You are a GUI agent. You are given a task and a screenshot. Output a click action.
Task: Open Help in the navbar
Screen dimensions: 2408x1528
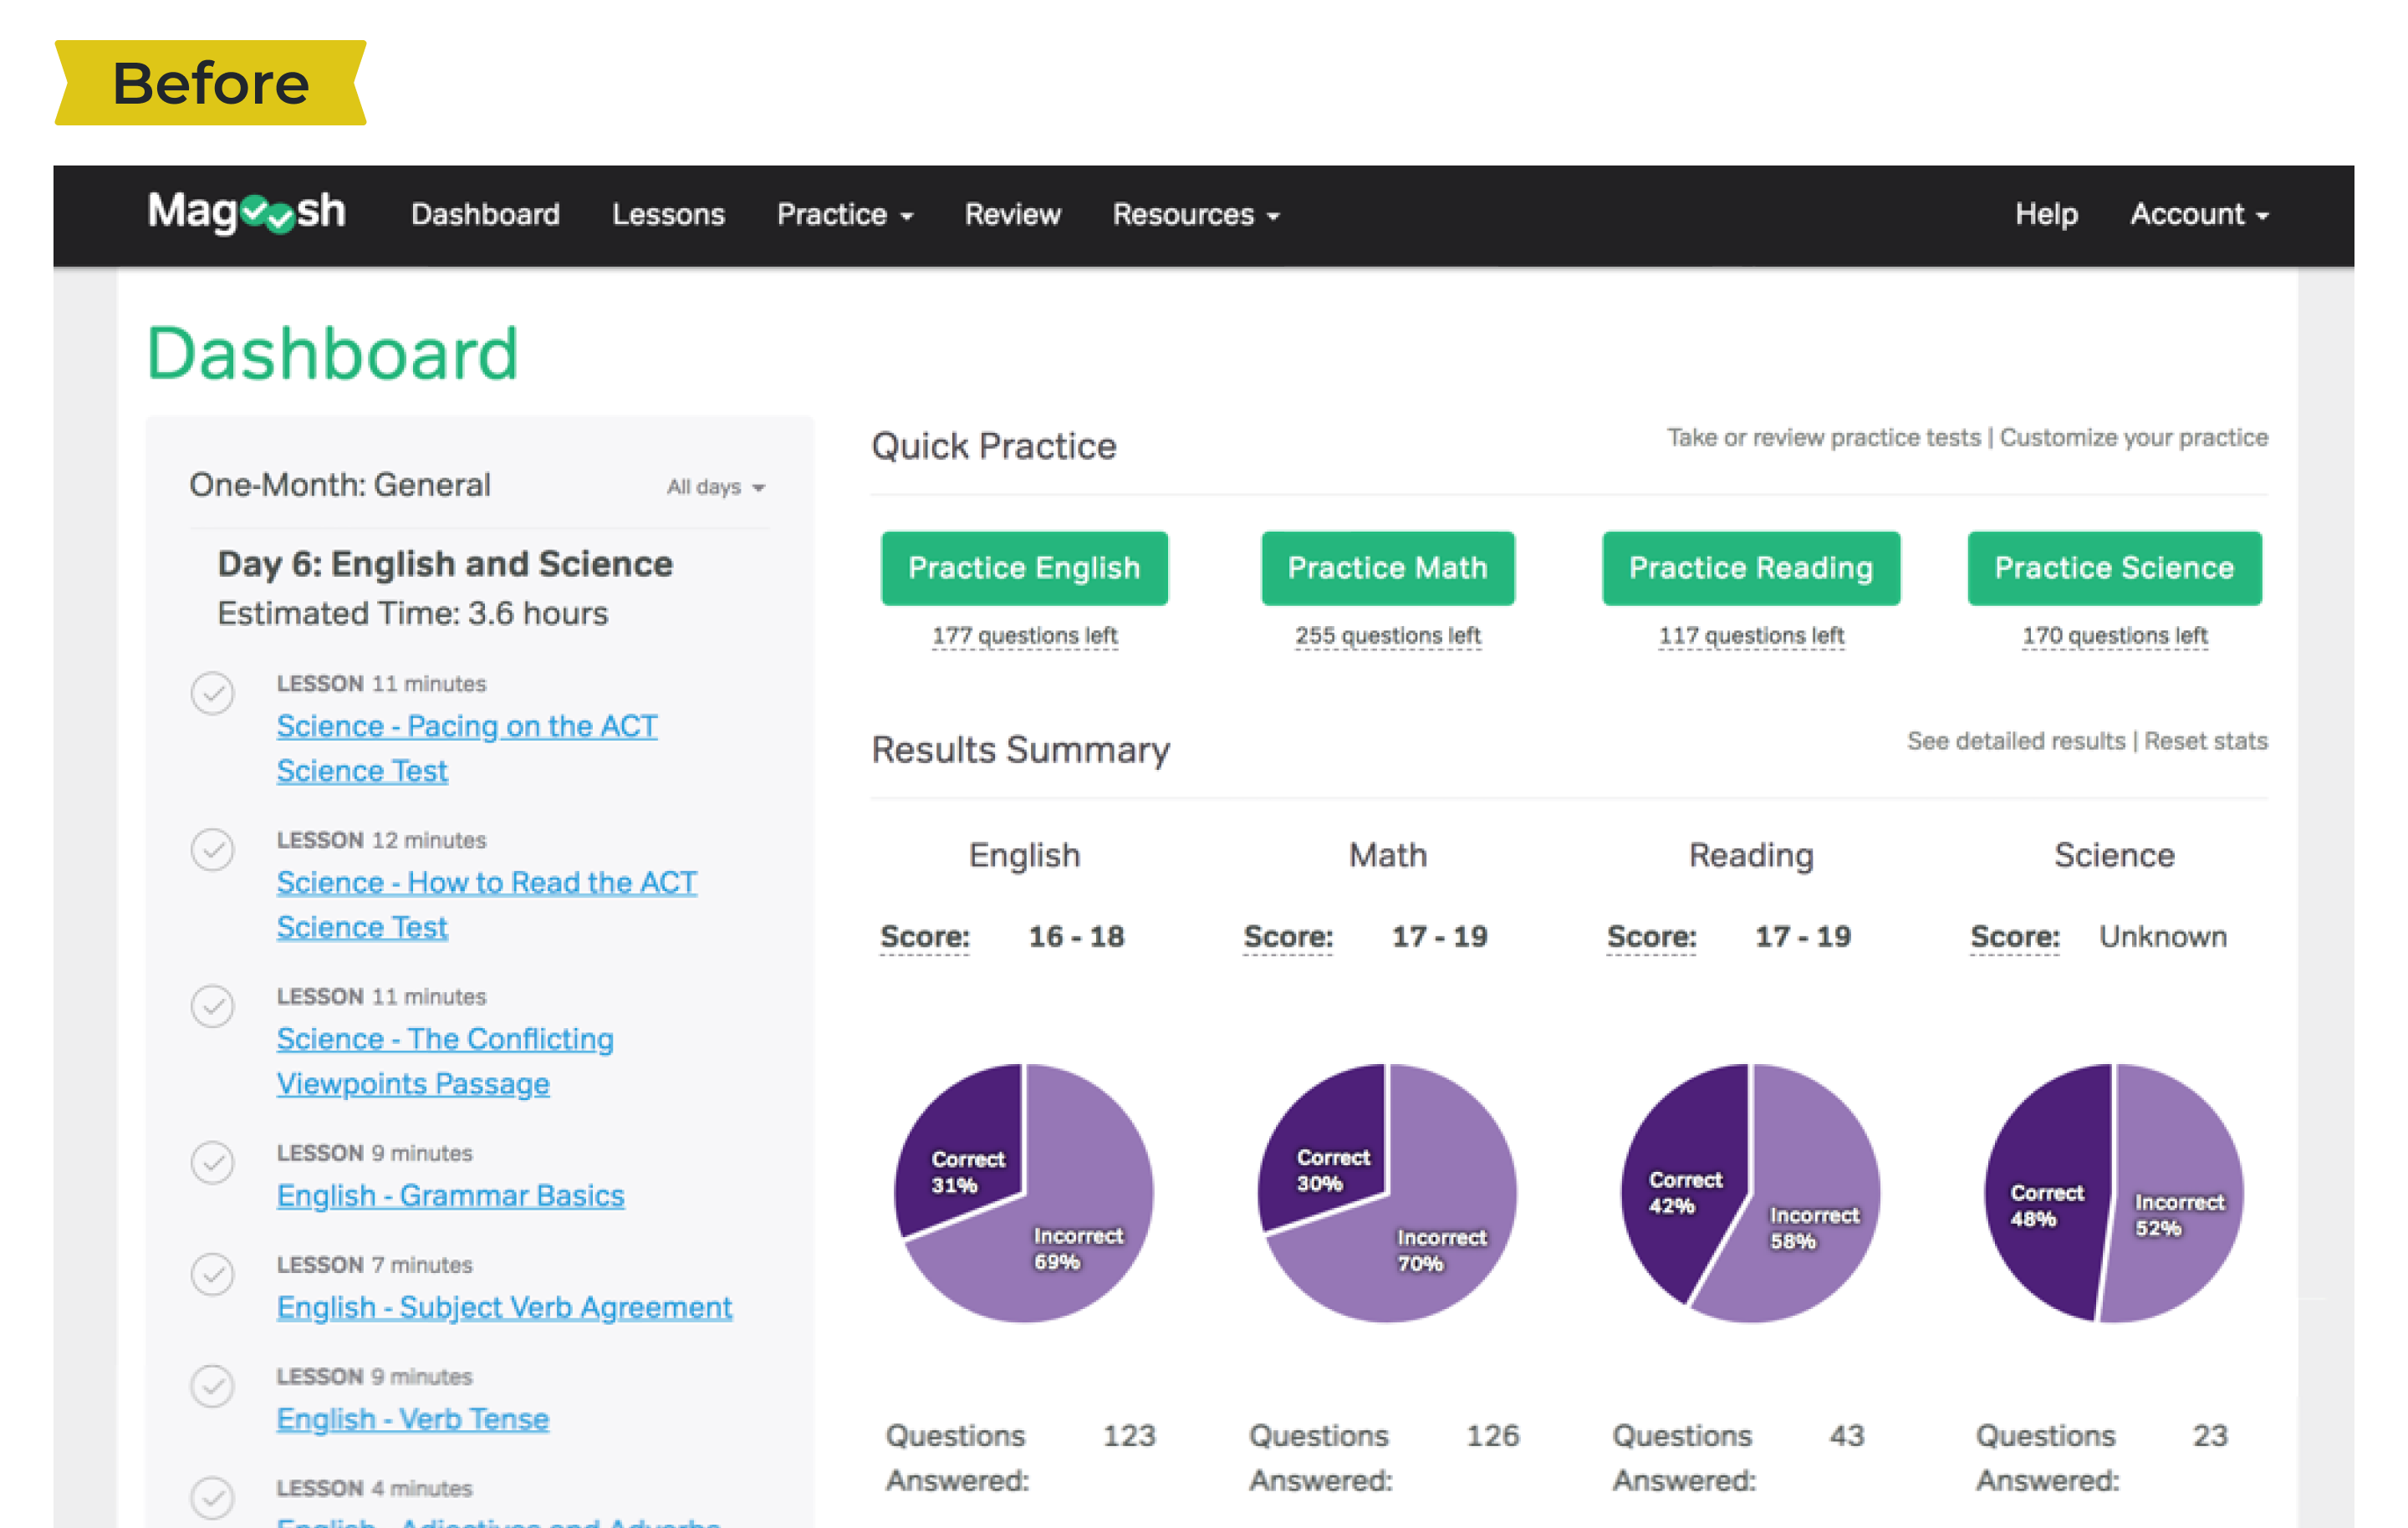(2046, 214)
